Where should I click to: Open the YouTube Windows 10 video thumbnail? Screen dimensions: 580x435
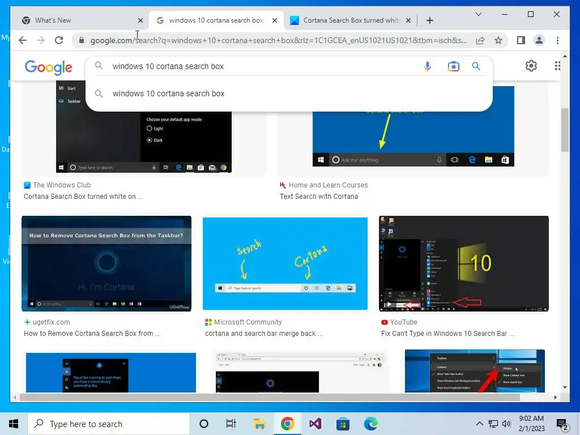click(464, 263)
